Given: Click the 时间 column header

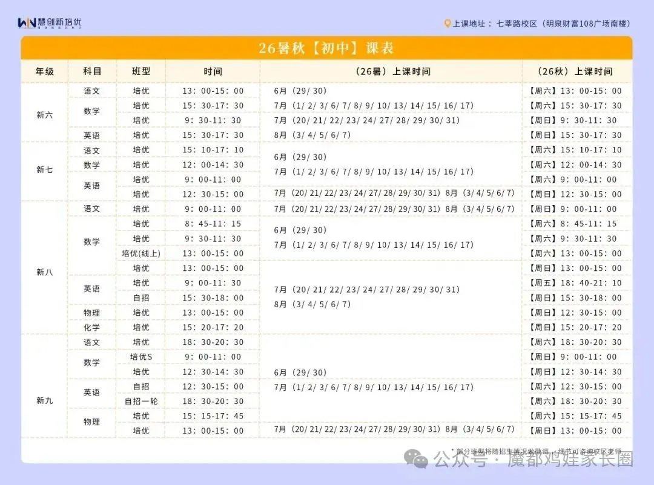Looking at the screenshot, I should (213, 71).
